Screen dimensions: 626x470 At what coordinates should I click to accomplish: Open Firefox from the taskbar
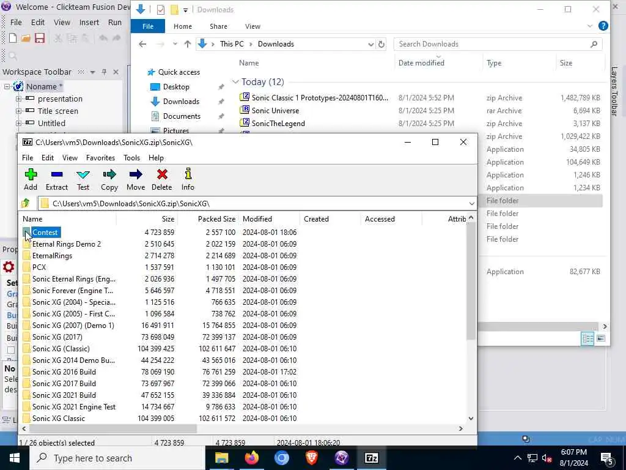pyautogui.click(x=251, y=458)
